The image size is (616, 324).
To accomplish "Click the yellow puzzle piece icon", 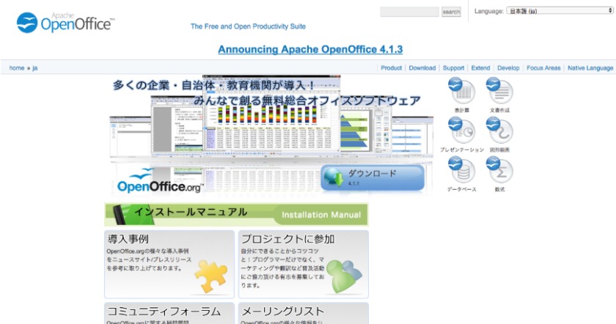I will coord(210,276).
